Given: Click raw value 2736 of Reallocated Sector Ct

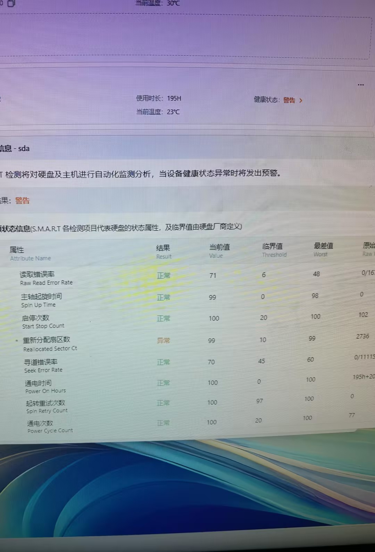Looking at the screenshot, I should tap(362, 336).
